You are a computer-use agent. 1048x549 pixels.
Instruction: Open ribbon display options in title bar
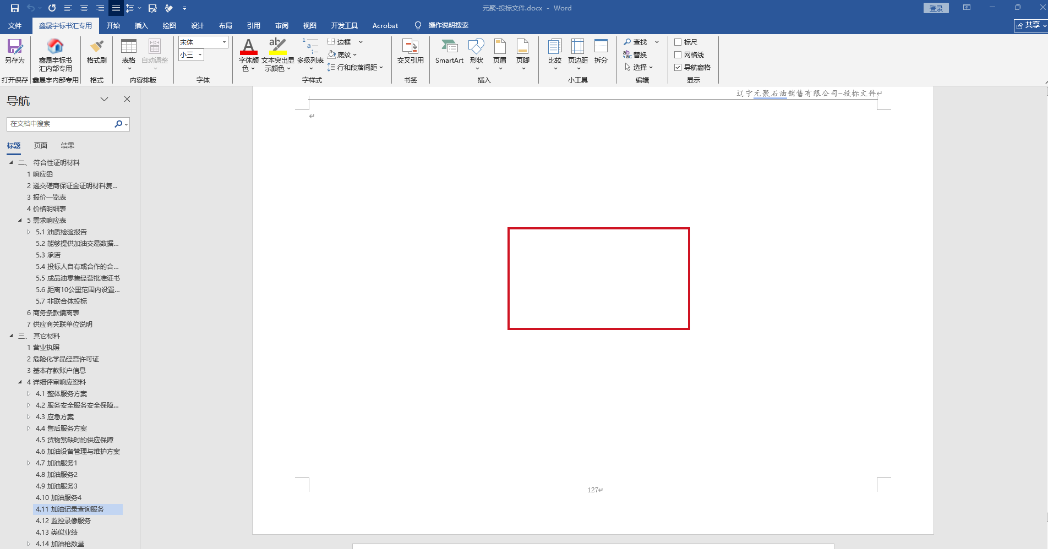(967, 8)
